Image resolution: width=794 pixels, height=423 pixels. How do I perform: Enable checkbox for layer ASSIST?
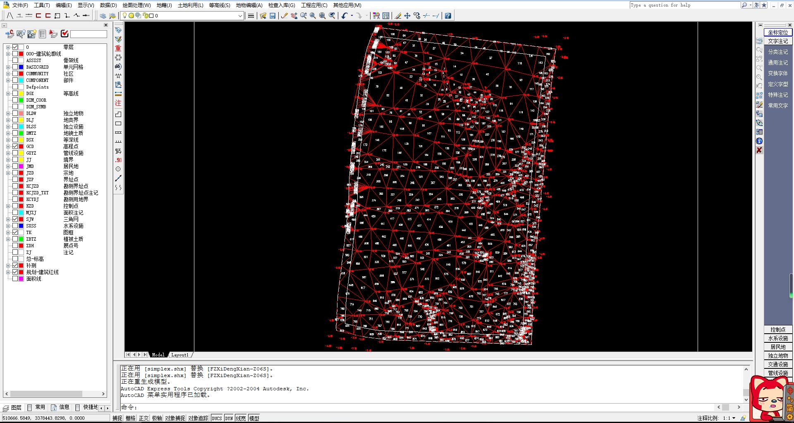pyautogui.click(x=15, y=60)
